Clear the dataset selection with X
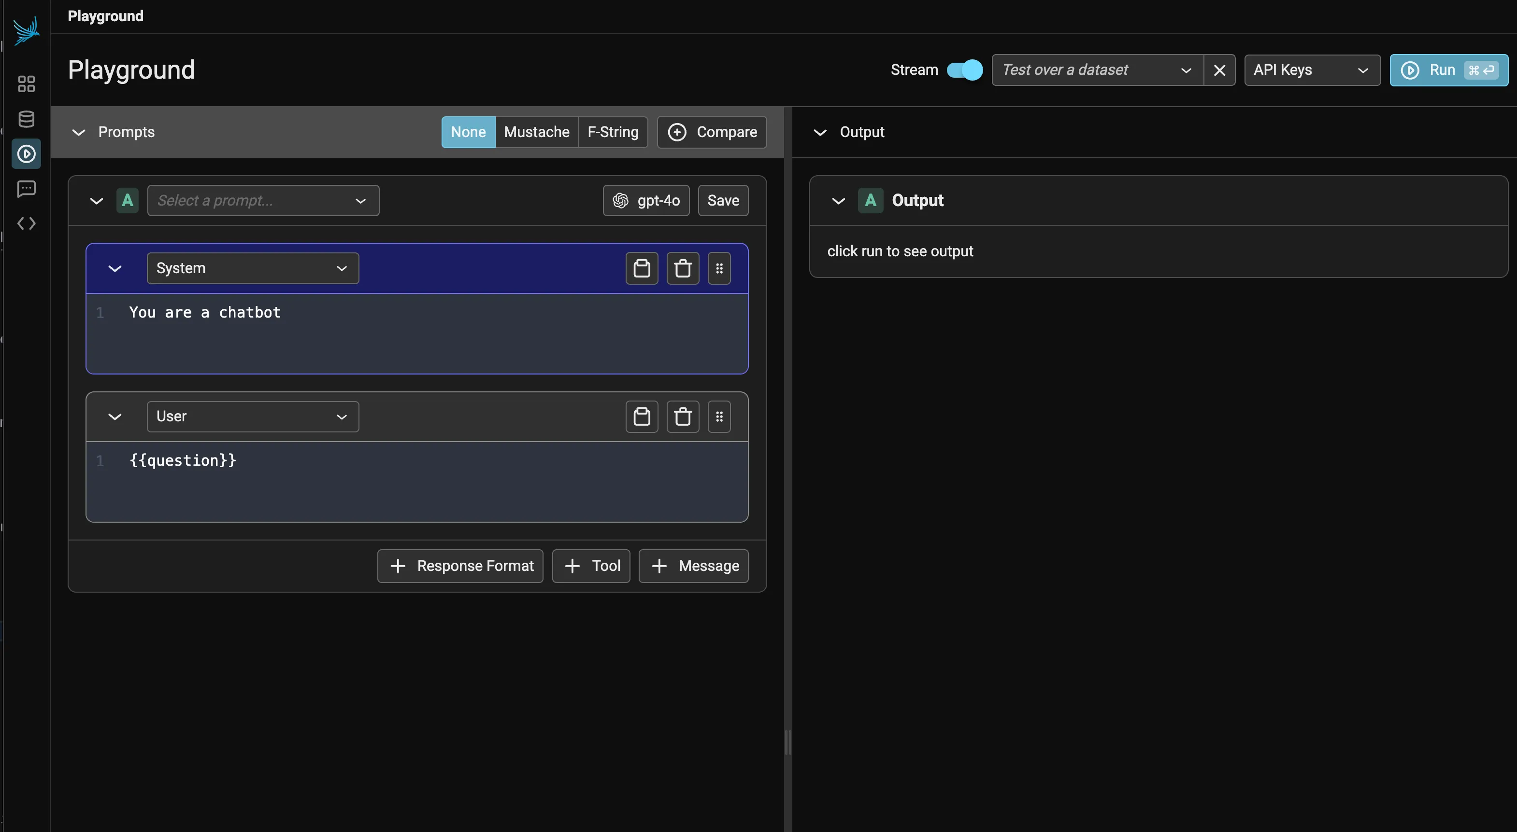The image size is (1517, 832). pos(1219,70)
